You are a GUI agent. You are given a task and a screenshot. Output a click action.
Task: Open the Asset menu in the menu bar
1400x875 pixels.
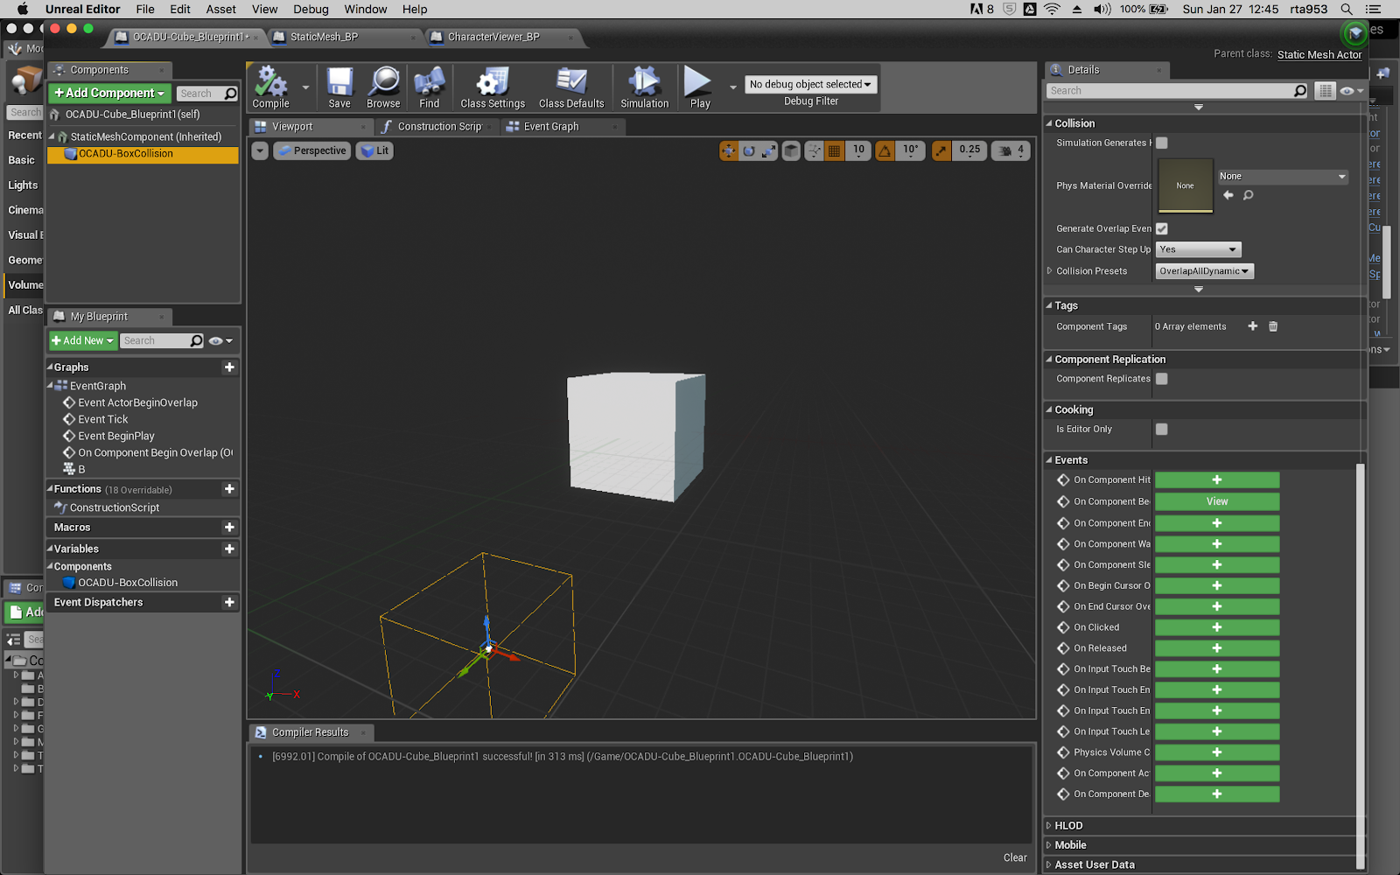[220, 9]
